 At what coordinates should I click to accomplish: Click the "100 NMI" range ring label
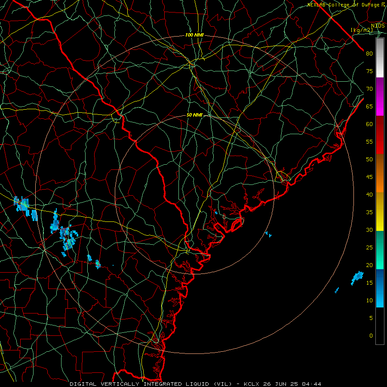point(194,35)
